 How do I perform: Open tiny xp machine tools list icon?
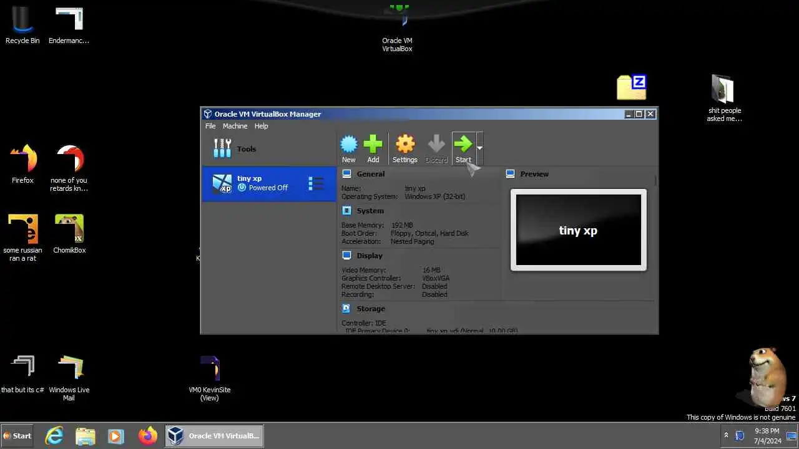316,183
